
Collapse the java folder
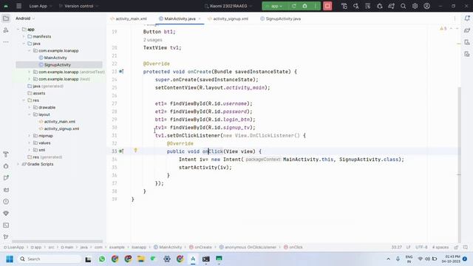pyautogui.click(x=24, y=44)
